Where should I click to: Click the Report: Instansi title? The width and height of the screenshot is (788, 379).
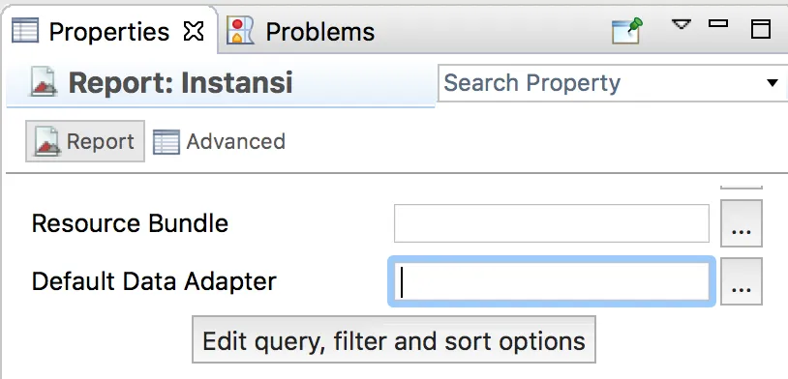pos(180,83)
